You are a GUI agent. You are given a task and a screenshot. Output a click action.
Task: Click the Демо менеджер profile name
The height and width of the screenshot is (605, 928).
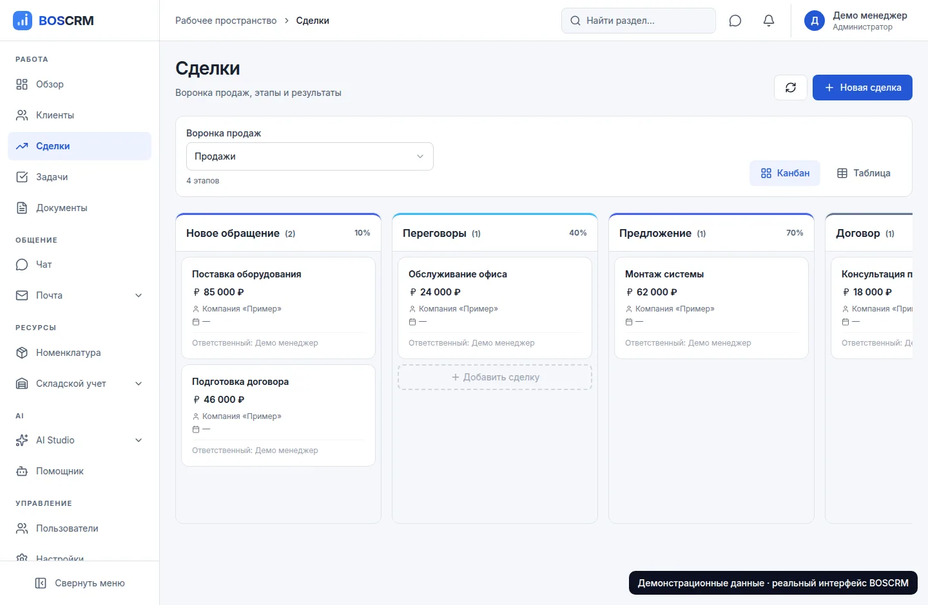click(x=870, y=15)
